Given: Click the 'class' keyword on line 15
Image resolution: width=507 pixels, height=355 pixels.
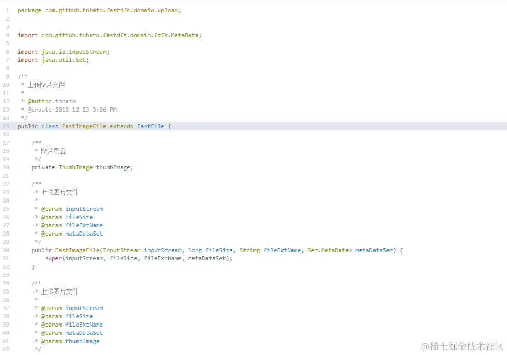Looking at the screenshot, I should [x=50, y=126].
